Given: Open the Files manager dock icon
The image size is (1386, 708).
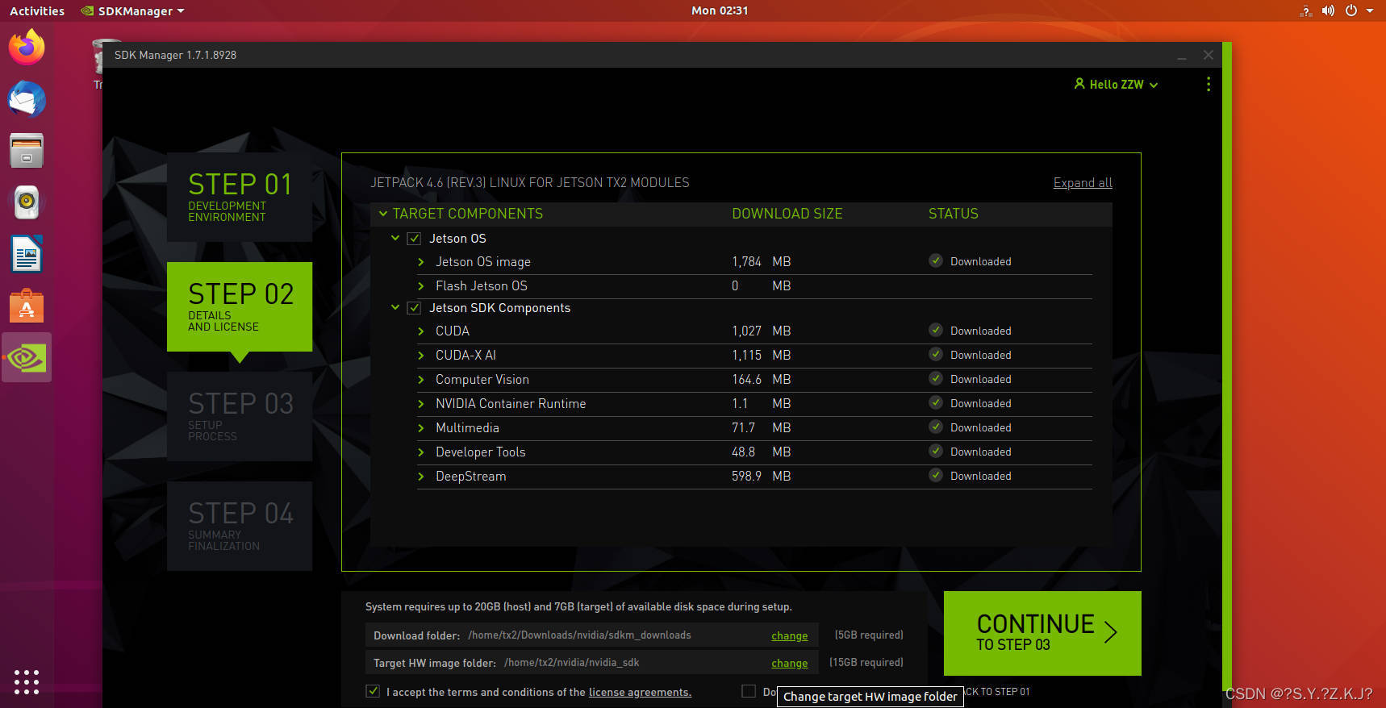Looking at the screenshot, I should pos(27,151).
